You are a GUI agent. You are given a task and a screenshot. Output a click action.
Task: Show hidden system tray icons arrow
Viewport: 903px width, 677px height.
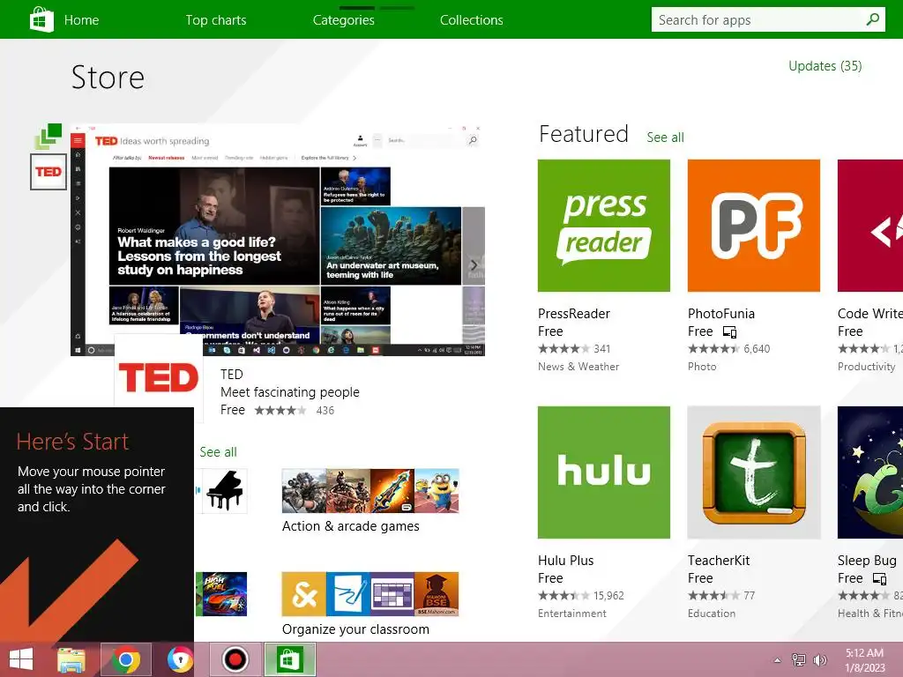pyautogui.click(x=778, y=660)
